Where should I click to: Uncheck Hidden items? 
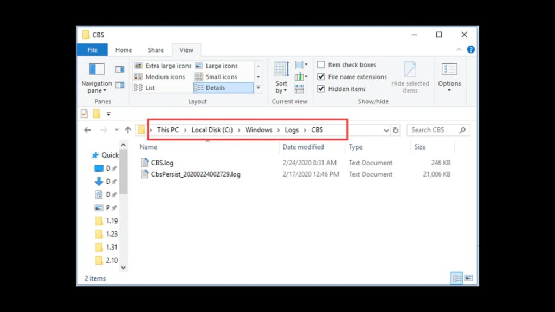[x=321, y=89]
